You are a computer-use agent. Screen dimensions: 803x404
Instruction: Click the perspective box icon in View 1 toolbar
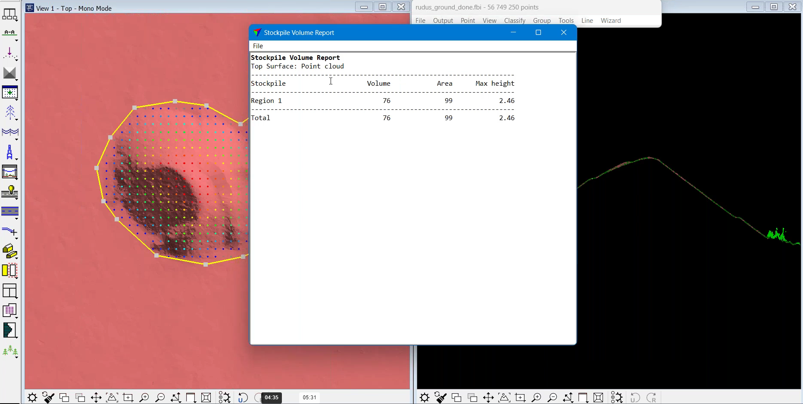coord(206,398)
